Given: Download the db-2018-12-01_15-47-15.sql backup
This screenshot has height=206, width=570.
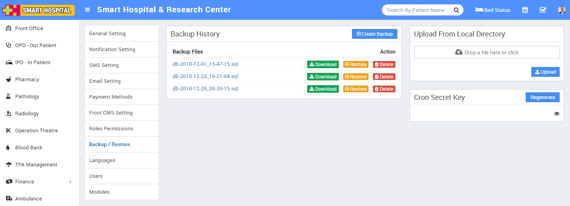Looking at the screenshot, I should (323, 65).
